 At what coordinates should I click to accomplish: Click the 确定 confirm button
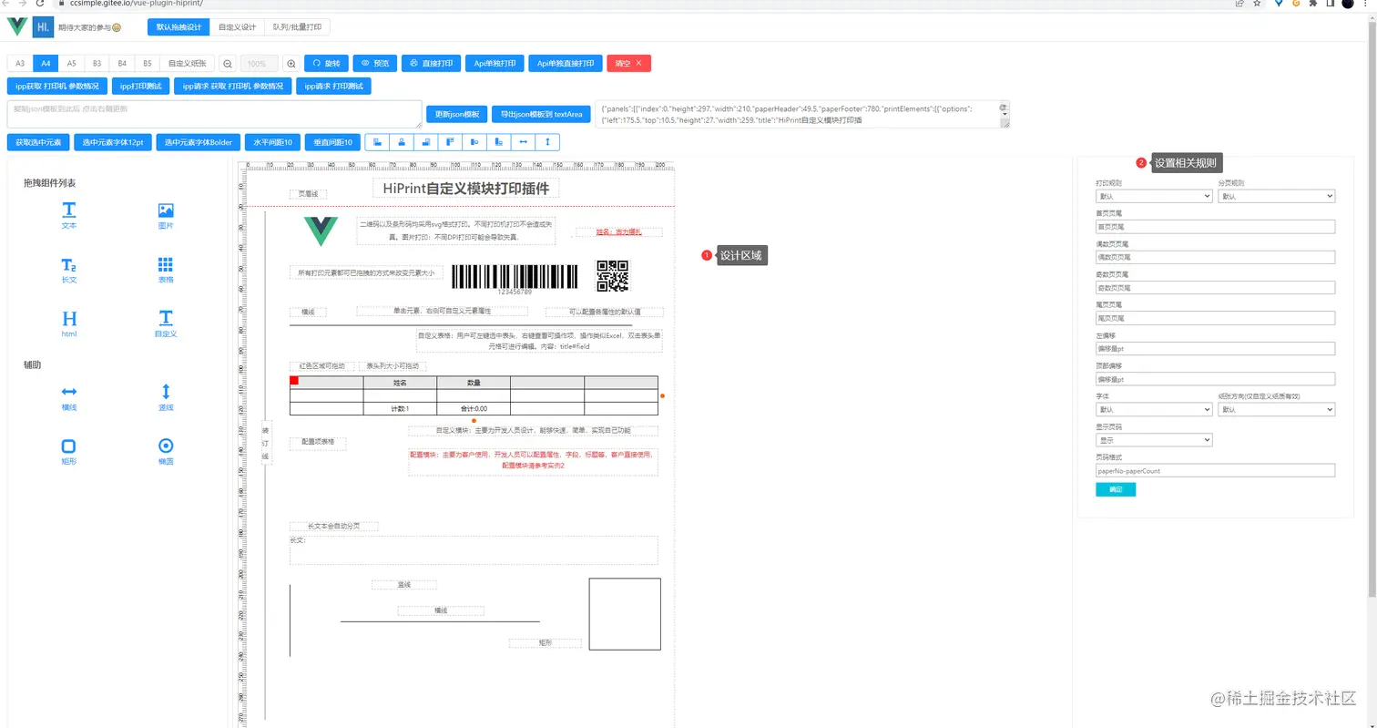pos(1116,489)
